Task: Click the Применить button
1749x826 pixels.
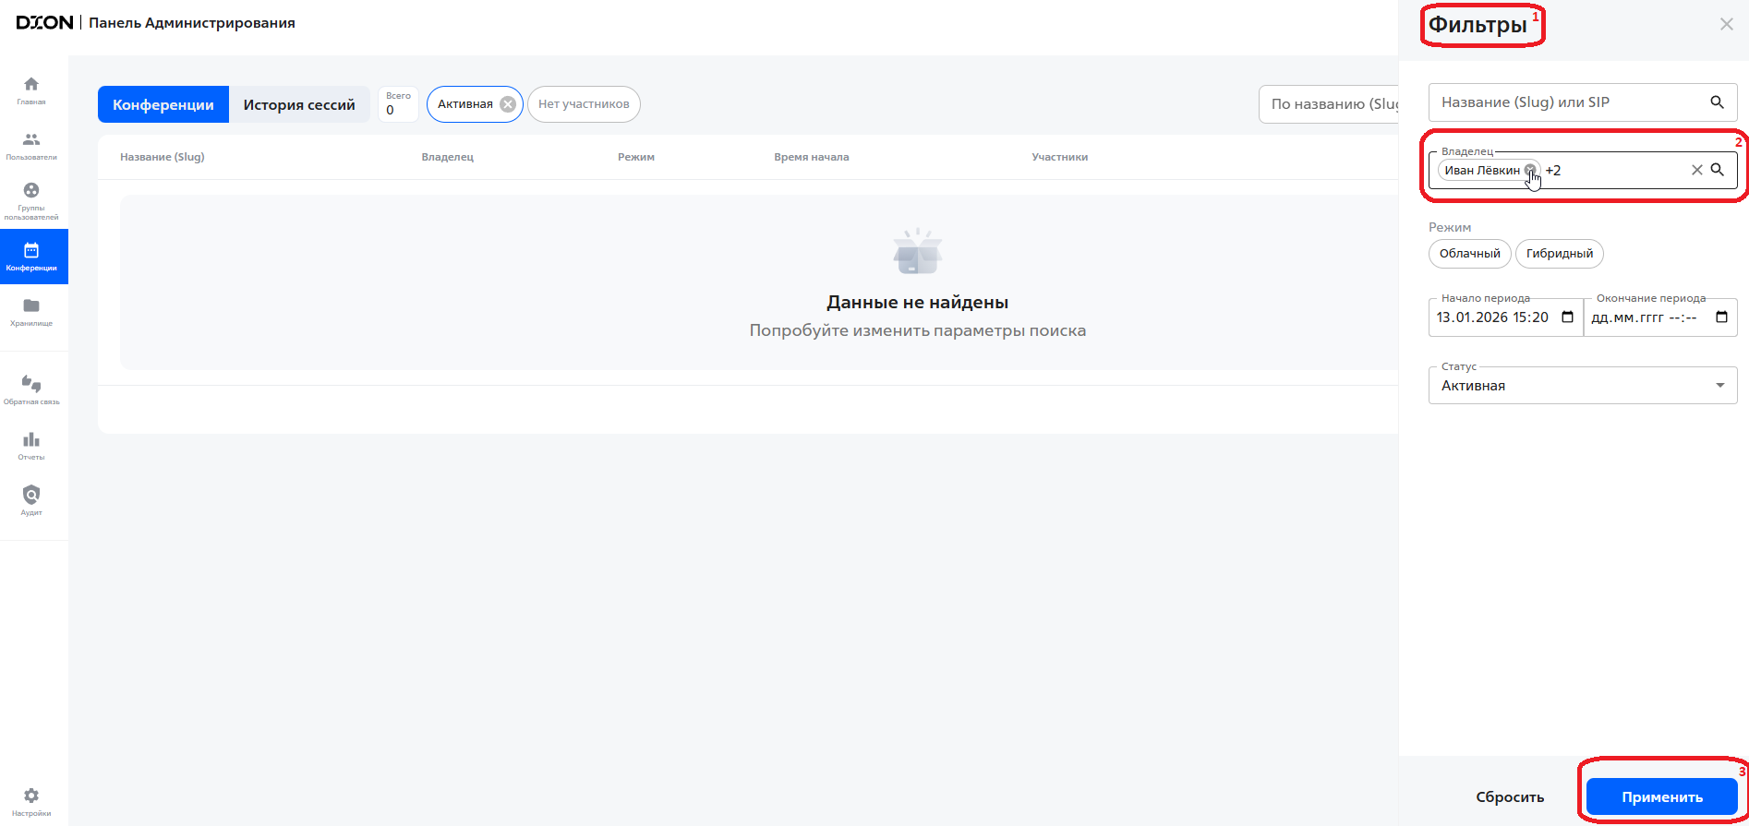Action: 1661,797
